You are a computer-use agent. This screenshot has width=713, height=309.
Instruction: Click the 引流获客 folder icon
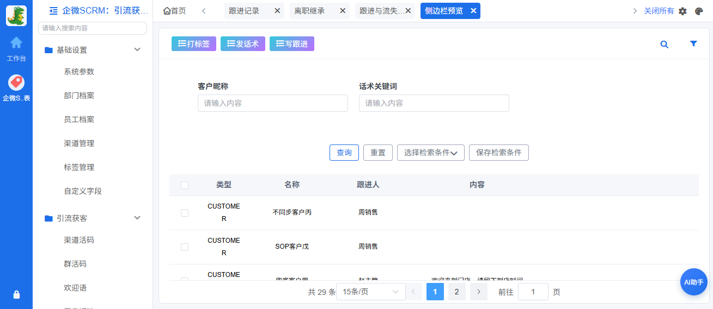point(48,218)
